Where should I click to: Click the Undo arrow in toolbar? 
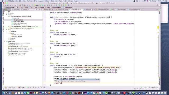[11, 5]
